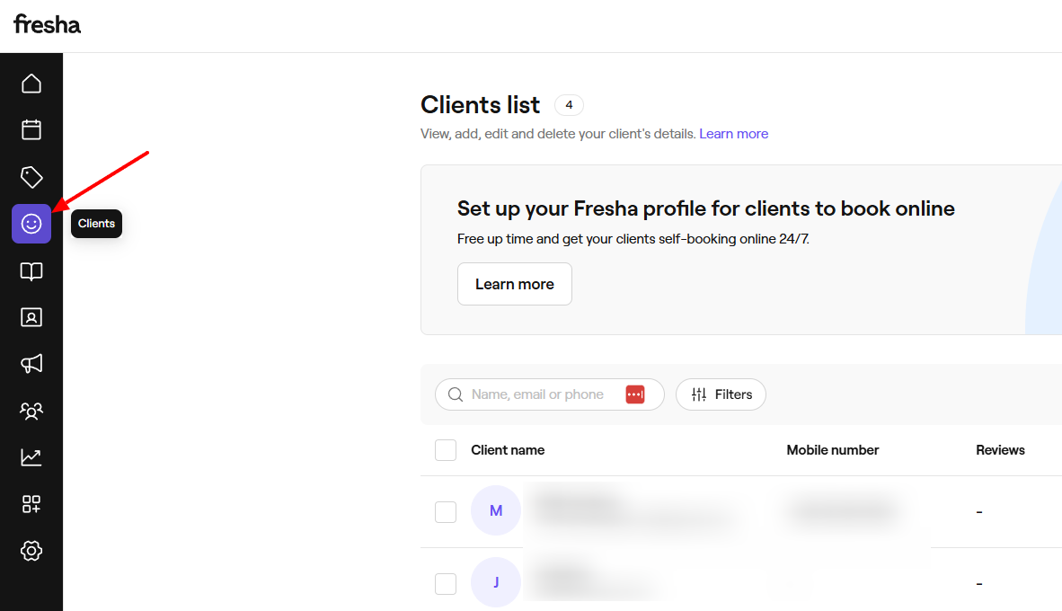The height and width of the screenshot is (611, 1062).
Task: Open the Filters options
Action: [x=721, y=394]
